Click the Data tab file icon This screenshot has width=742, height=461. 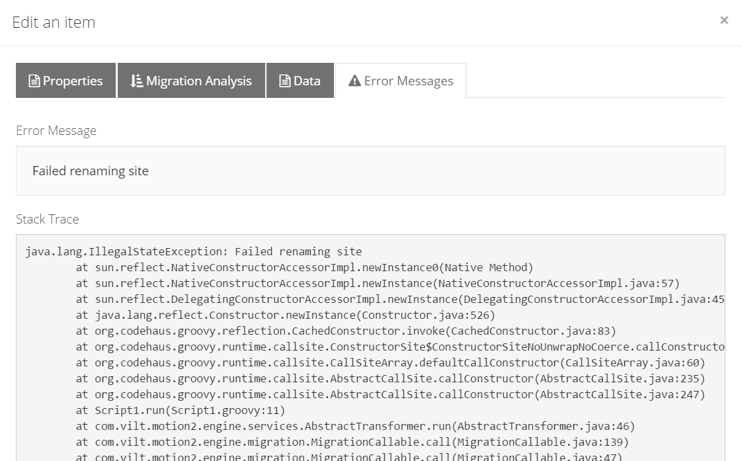pos(285,81)
